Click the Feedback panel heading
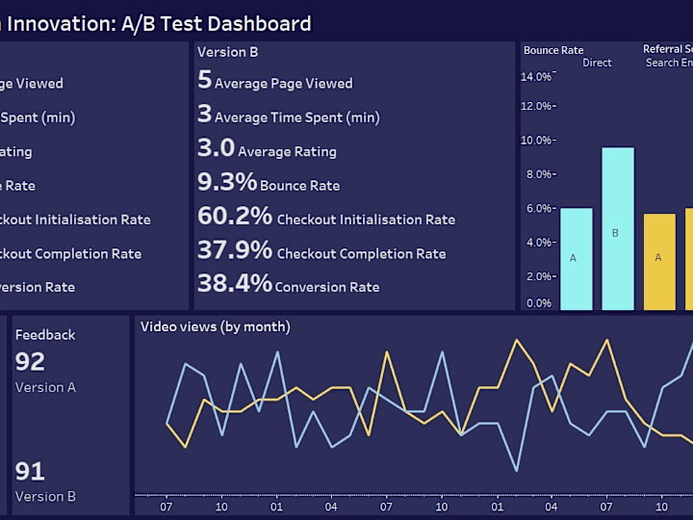The width and height of the screenshot is (693, 520). coord(45,335)
